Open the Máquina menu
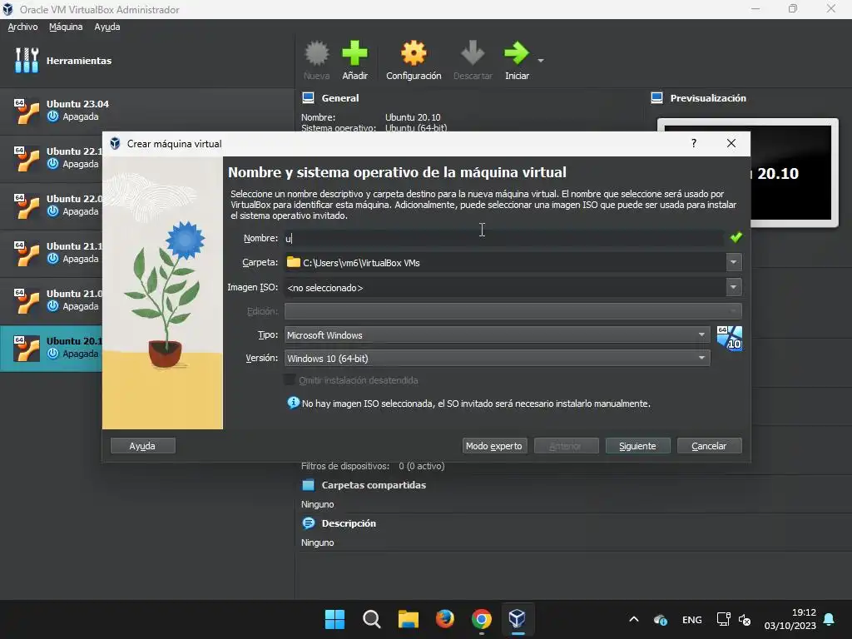The image size is (852, 639). (x=66, y=27)
